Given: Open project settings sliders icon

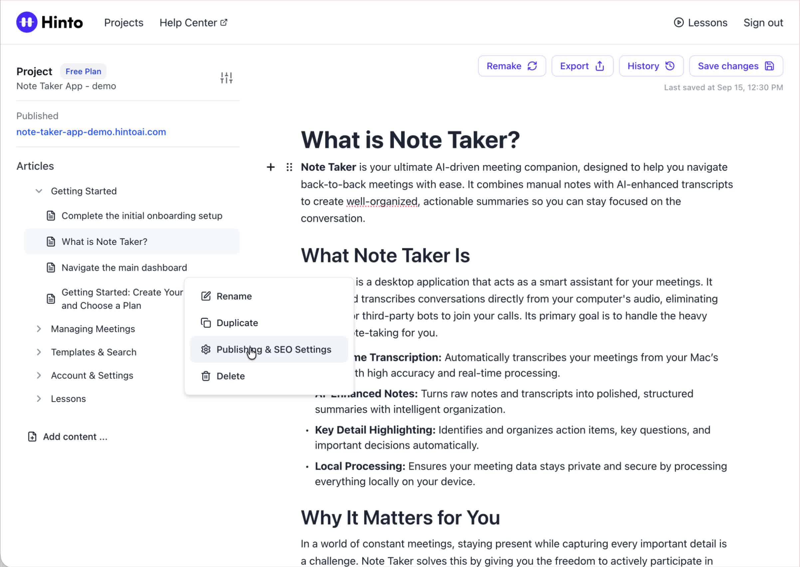Looking at the screenshot, I should pyautogui.click(x=226, y=78).
